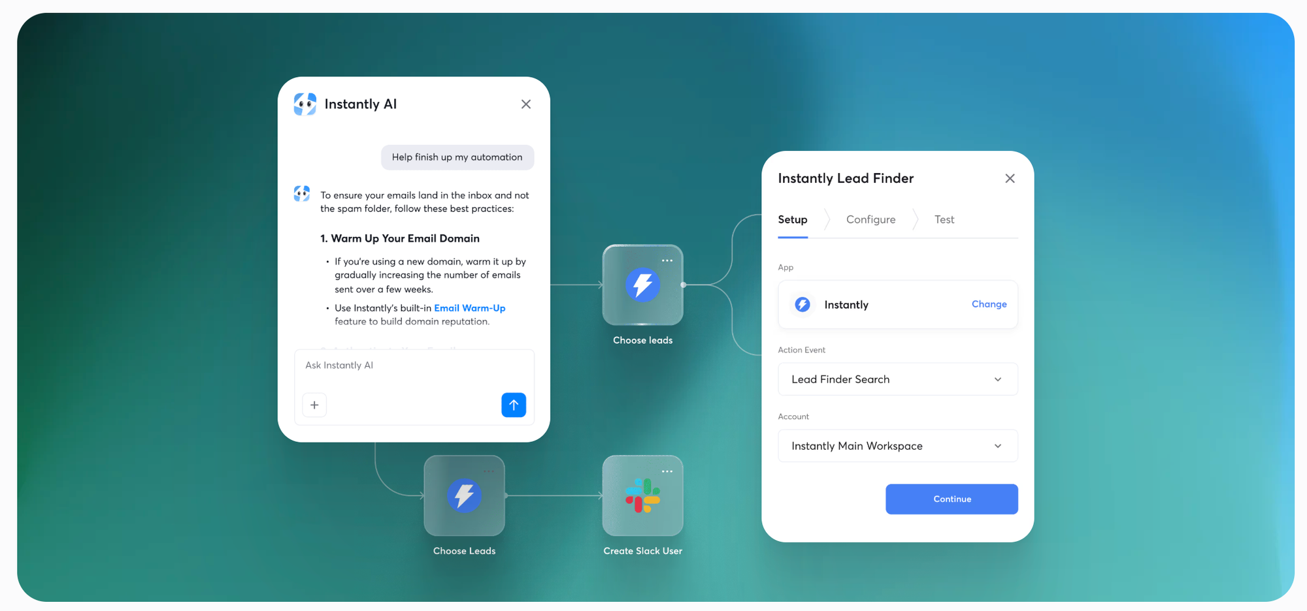Click the Continue button
The width and height of the screenshot is (1307, 611).
(x=951, y=499)
